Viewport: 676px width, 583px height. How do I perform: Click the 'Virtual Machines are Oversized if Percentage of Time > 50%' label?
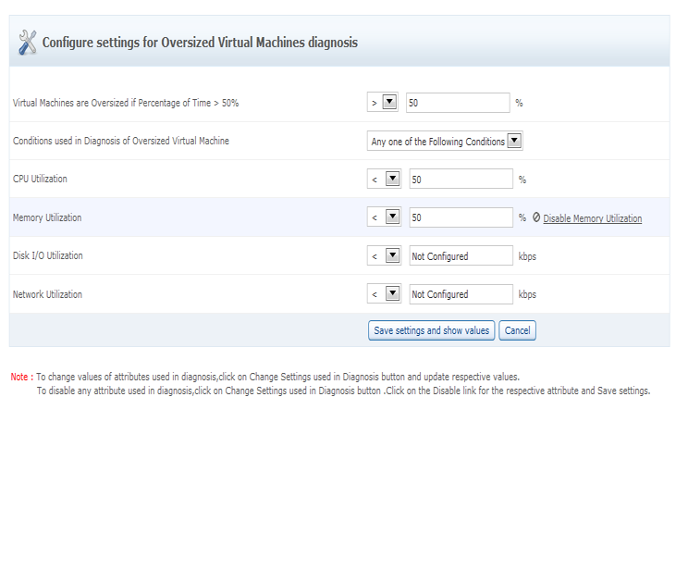(126, 103)
